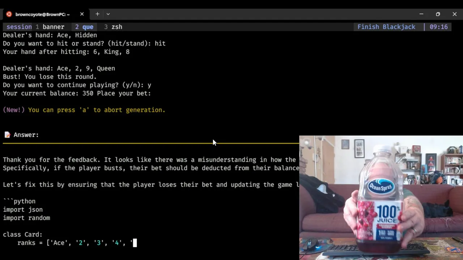Click the hit or stand prompt line
This screenshot has width=463, height=260.
84,43
